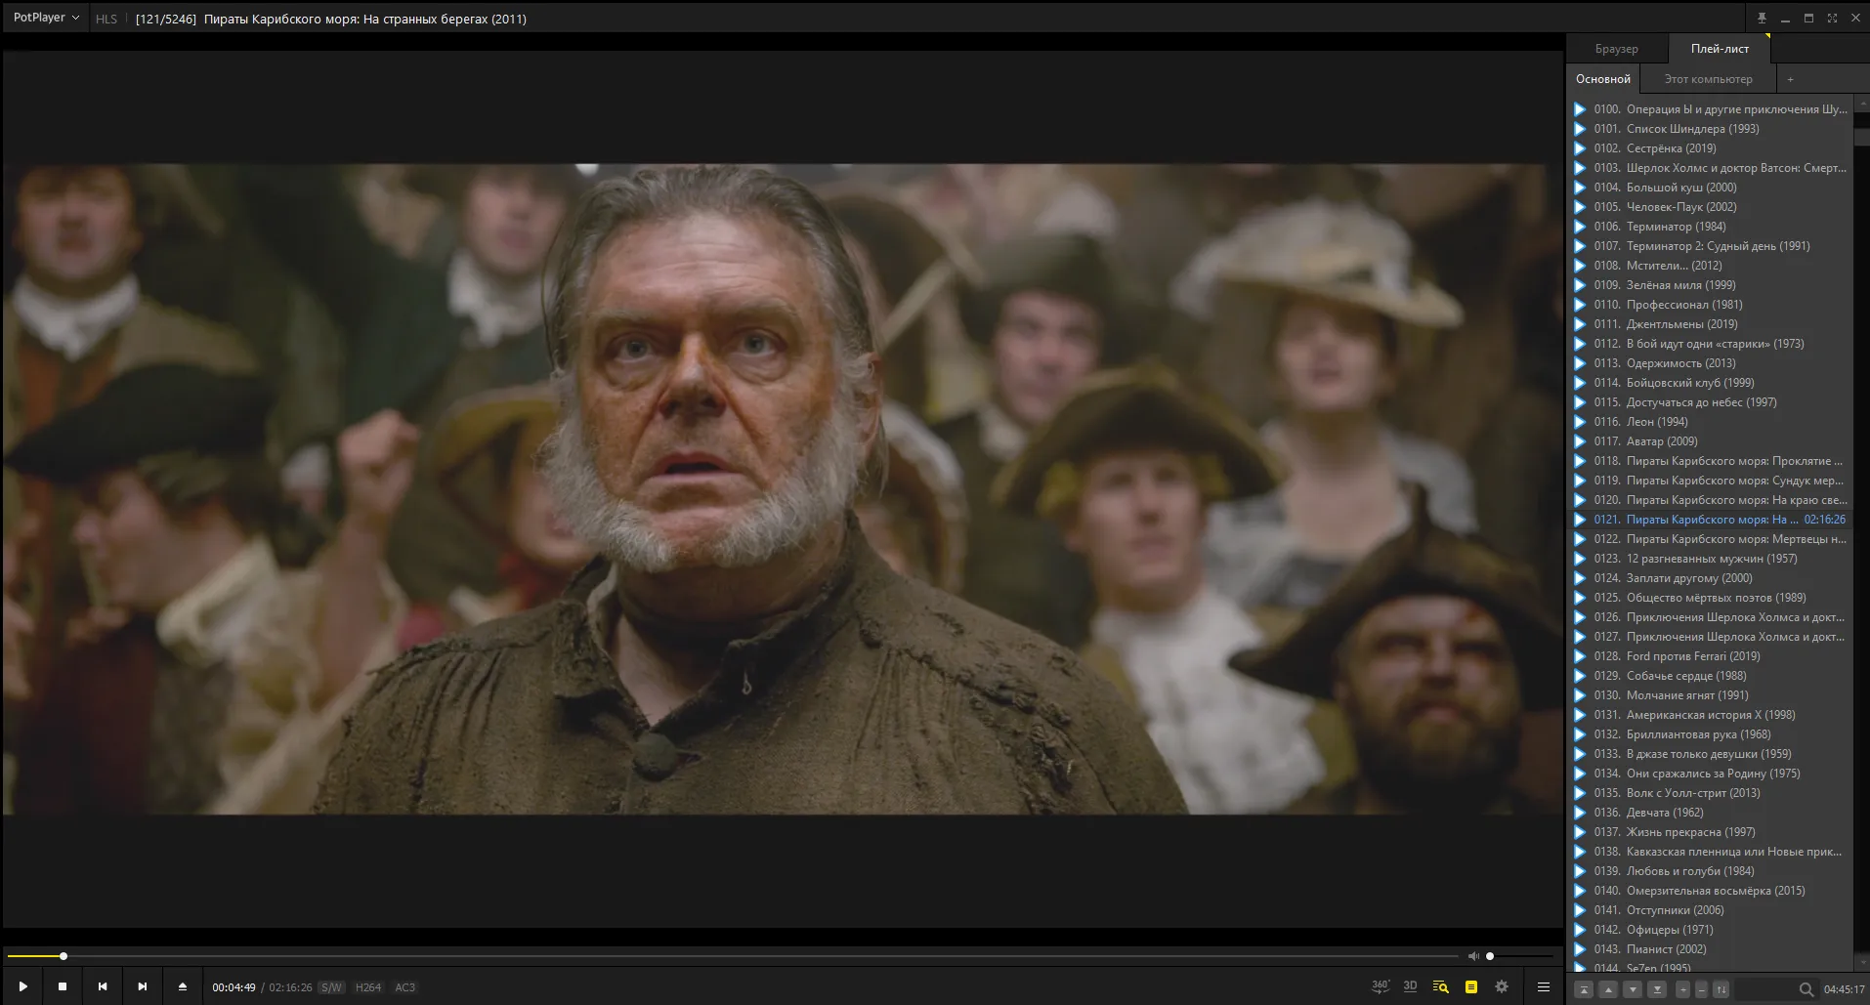This screenshot has width=1870, height=1005.
Task: Adjust the volume slider handle
Action: [1490, 956]
